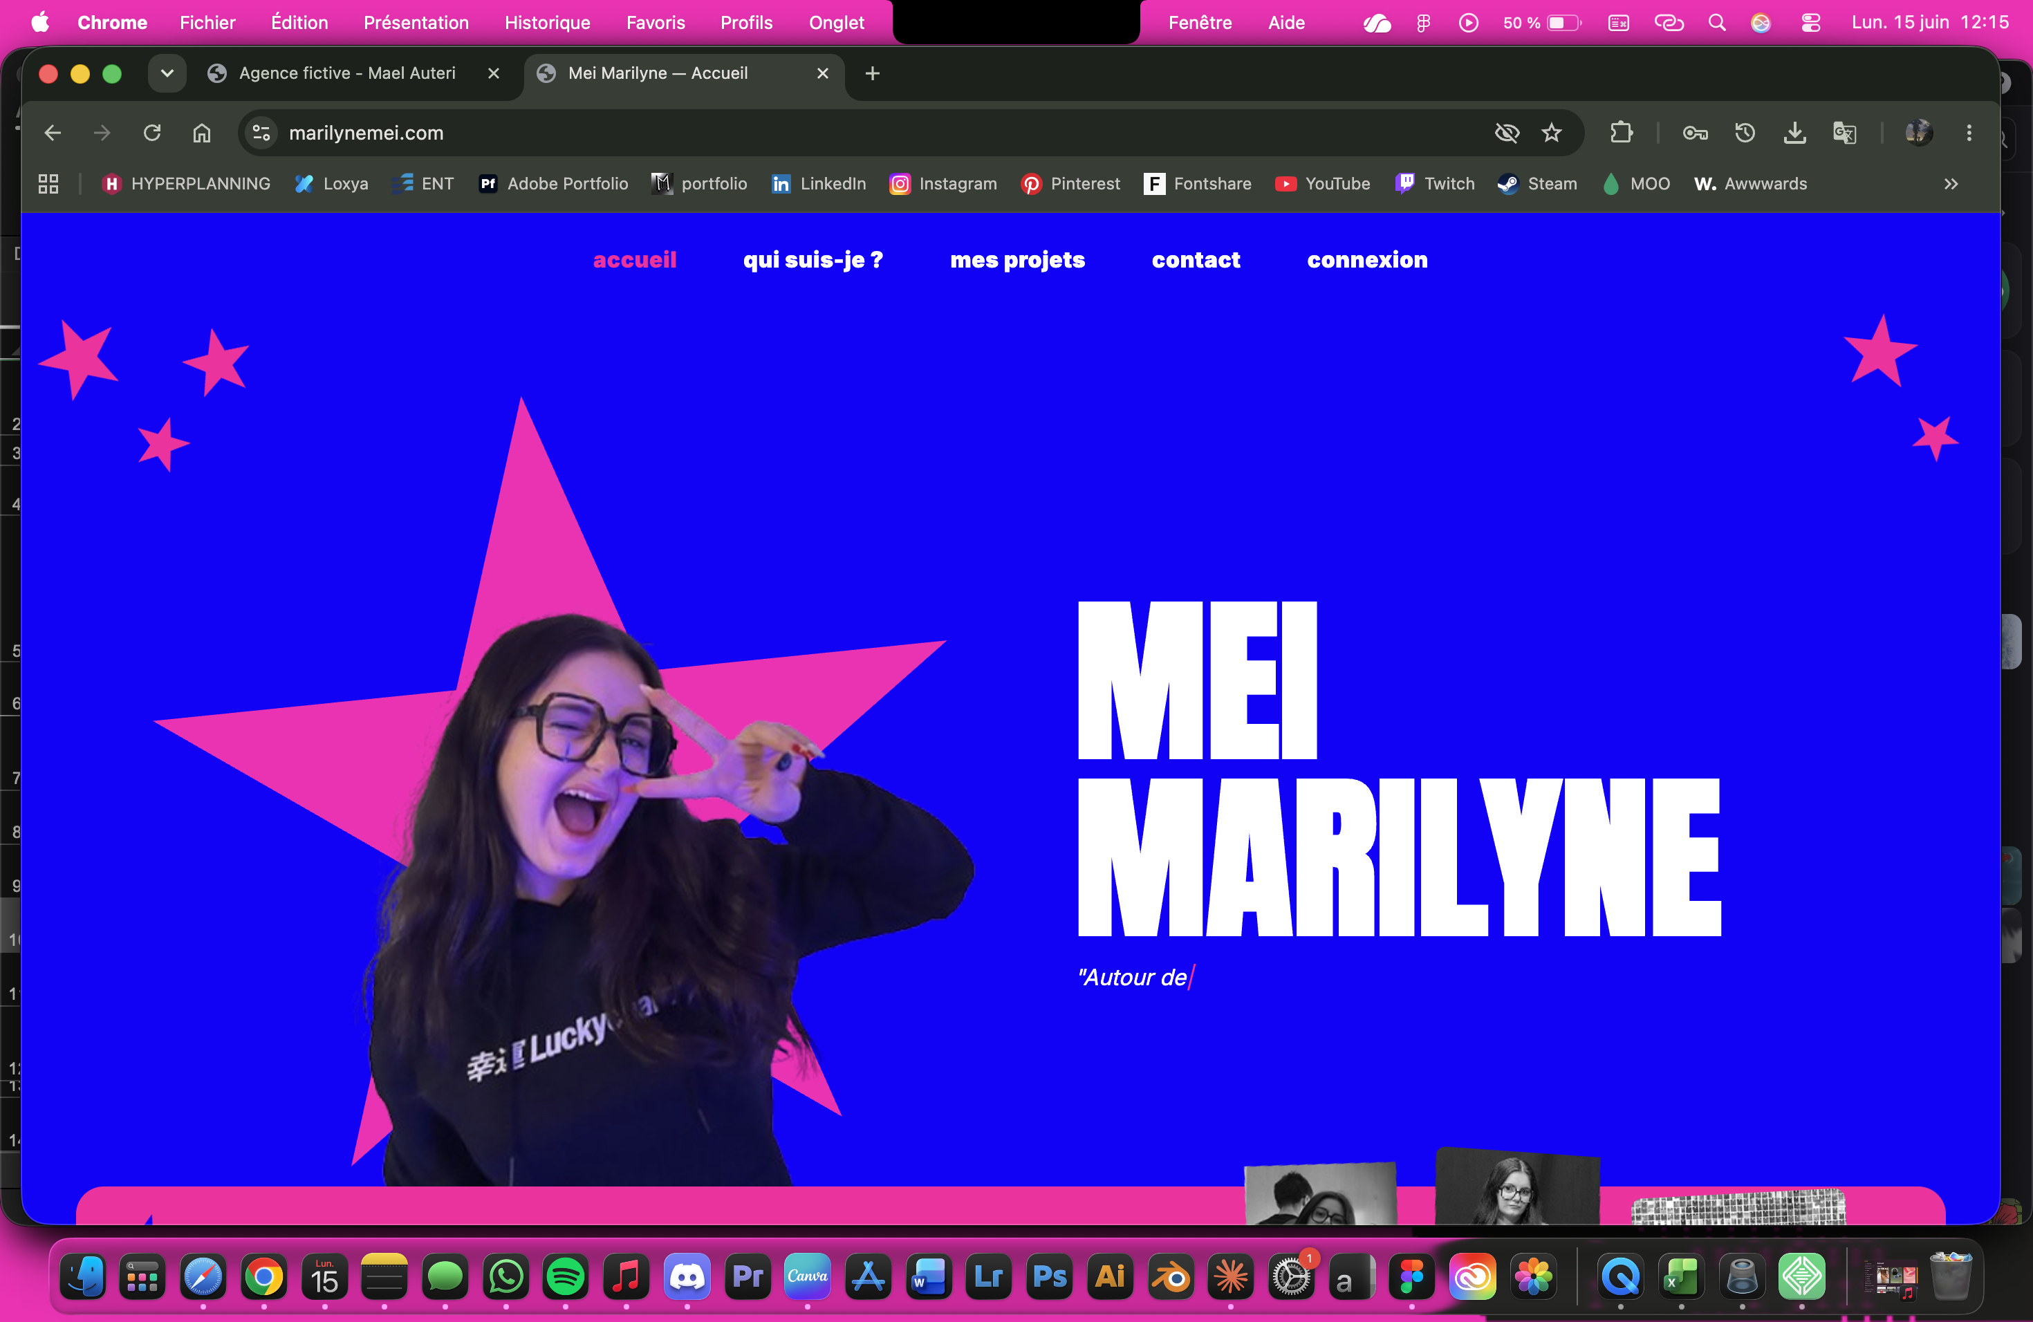Open the Chrome three-dot menu
Screen dimensions: 2033x1322
pyautogui.click(x=1969, y=132)
